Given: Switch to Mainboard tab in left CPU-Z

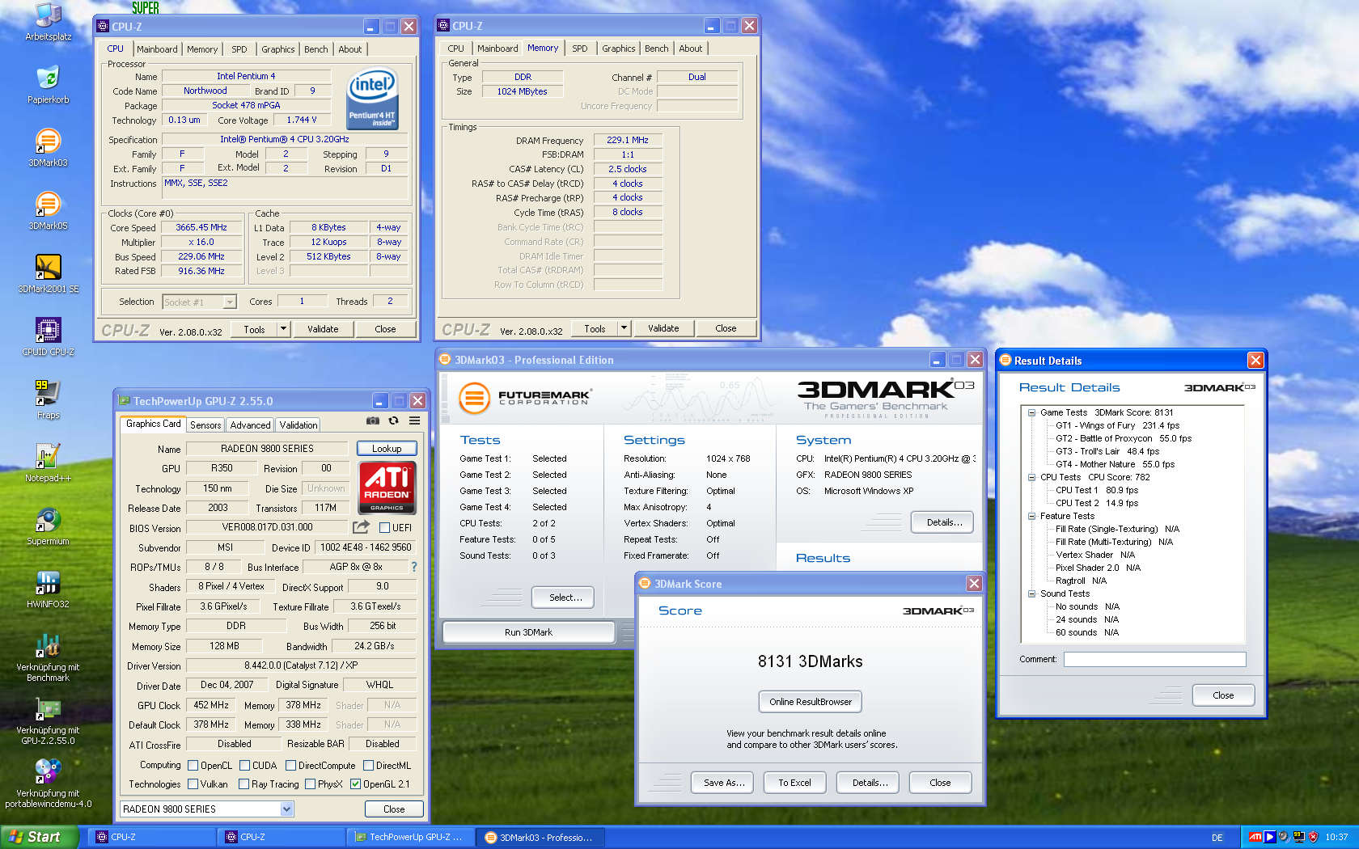Looking at the screenshot, I should [157, 49].
